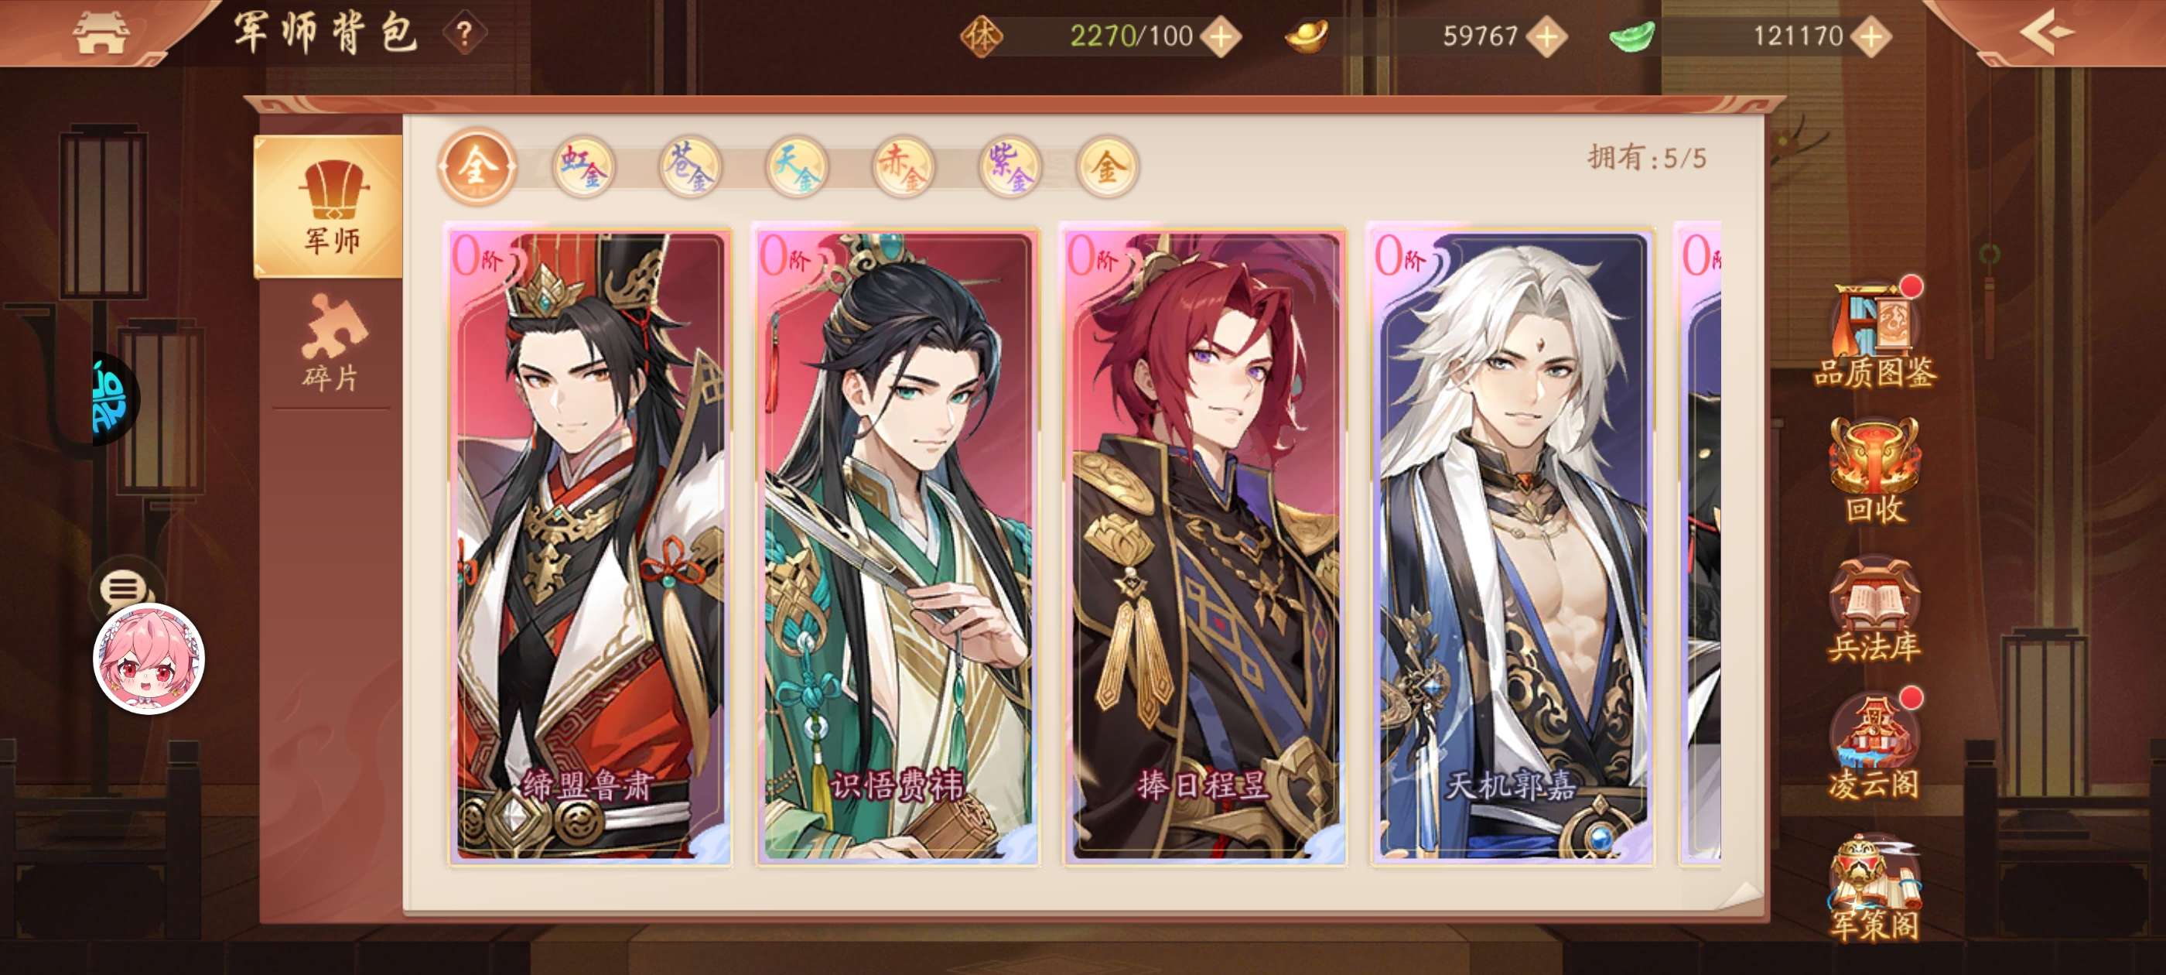Add jade currency with plus button

(x=1872, y=36)
